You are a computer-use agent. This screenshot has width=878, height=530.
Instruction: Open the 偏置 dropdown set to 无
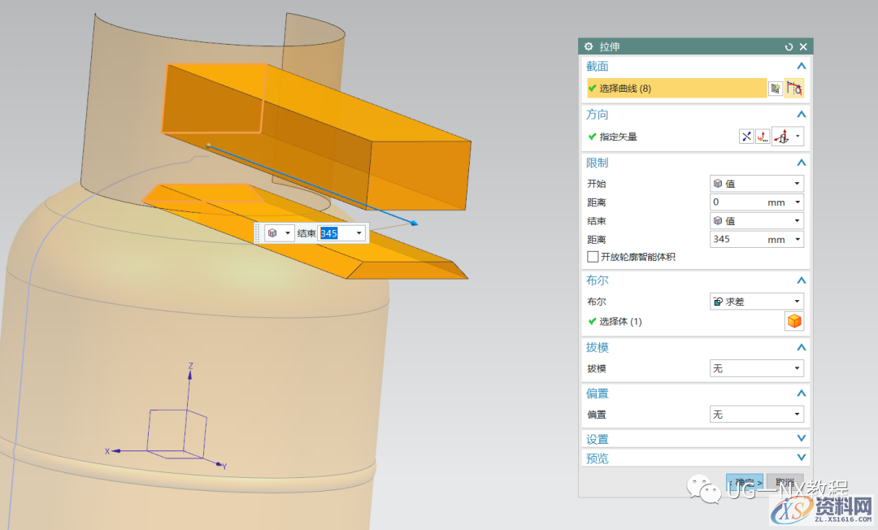pos(756,415)
